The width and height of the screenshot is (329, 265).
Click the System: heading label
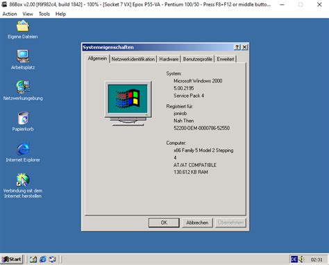[x=174, y=74]
